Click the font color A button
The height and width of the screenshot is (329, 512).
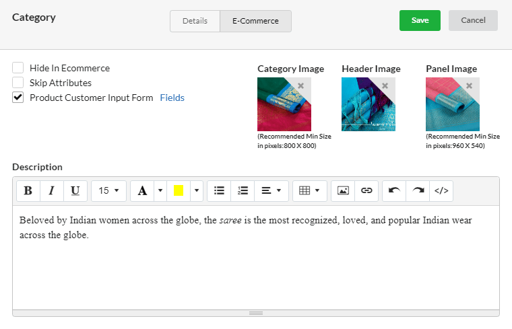click(142, 191)
